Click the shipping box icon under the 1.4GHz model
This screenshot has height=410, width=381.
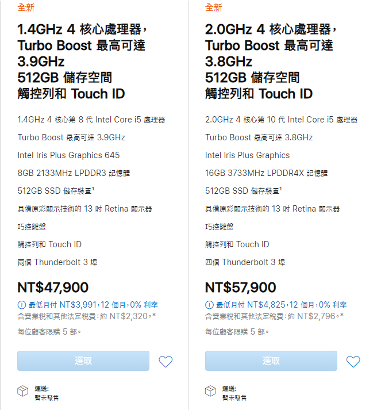click(x=23, y=391)
